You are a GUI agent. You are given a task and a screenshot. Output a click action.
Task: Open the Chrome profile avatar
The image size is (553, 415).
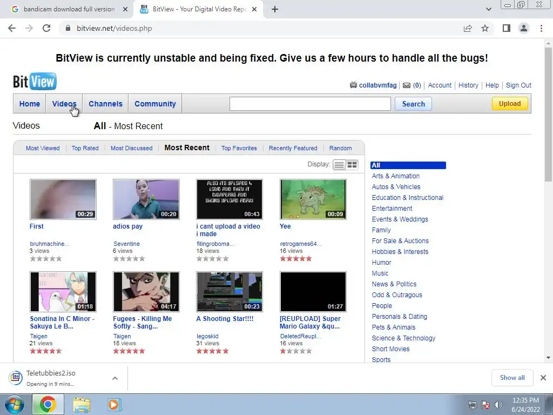(524, 28)
